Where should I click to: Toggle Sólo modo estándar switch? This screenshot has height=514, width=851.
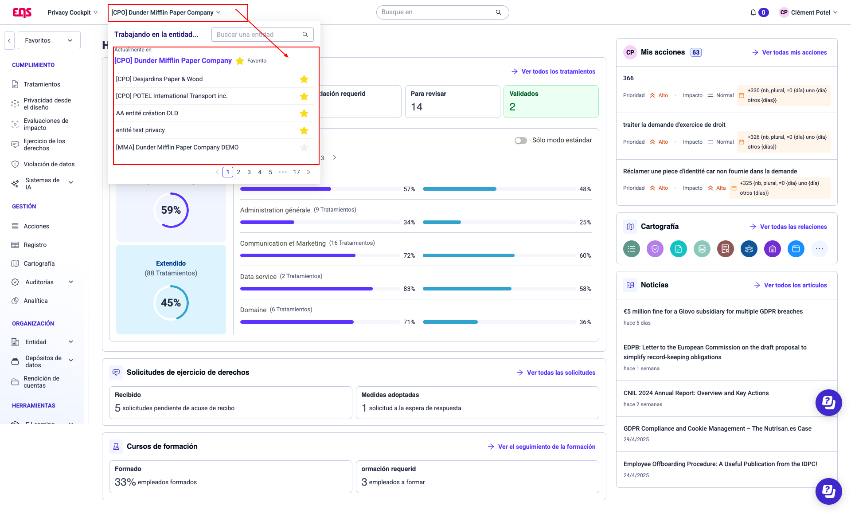click(x=521, y=141)
